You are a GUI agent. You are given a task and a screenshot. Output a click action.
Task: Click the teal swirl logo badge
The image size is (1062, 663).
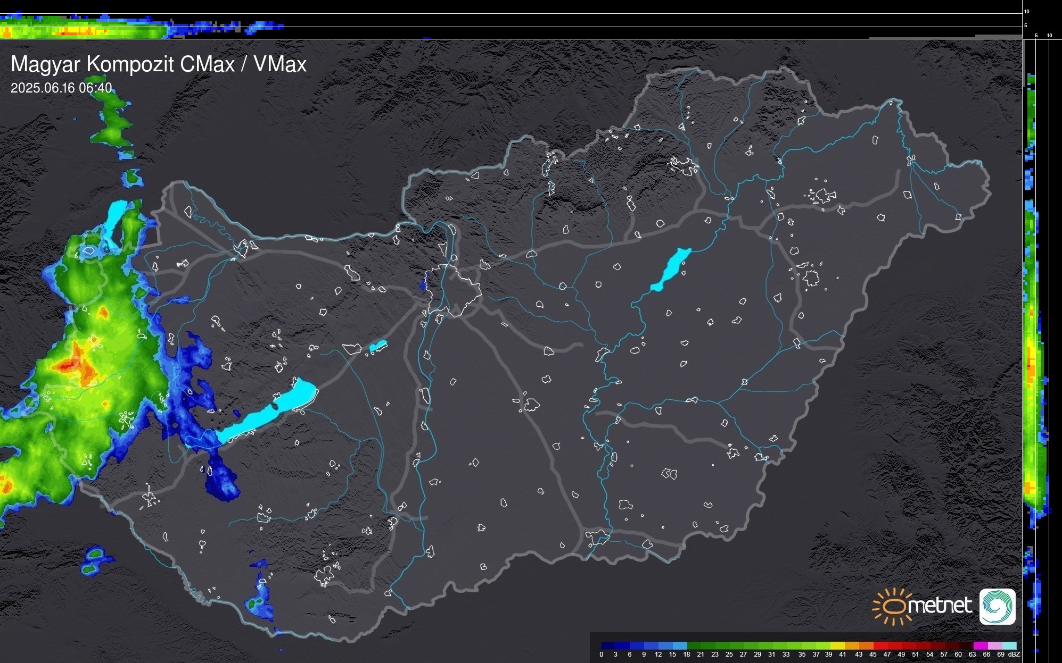pyautogui.click(x=997, y=606)
